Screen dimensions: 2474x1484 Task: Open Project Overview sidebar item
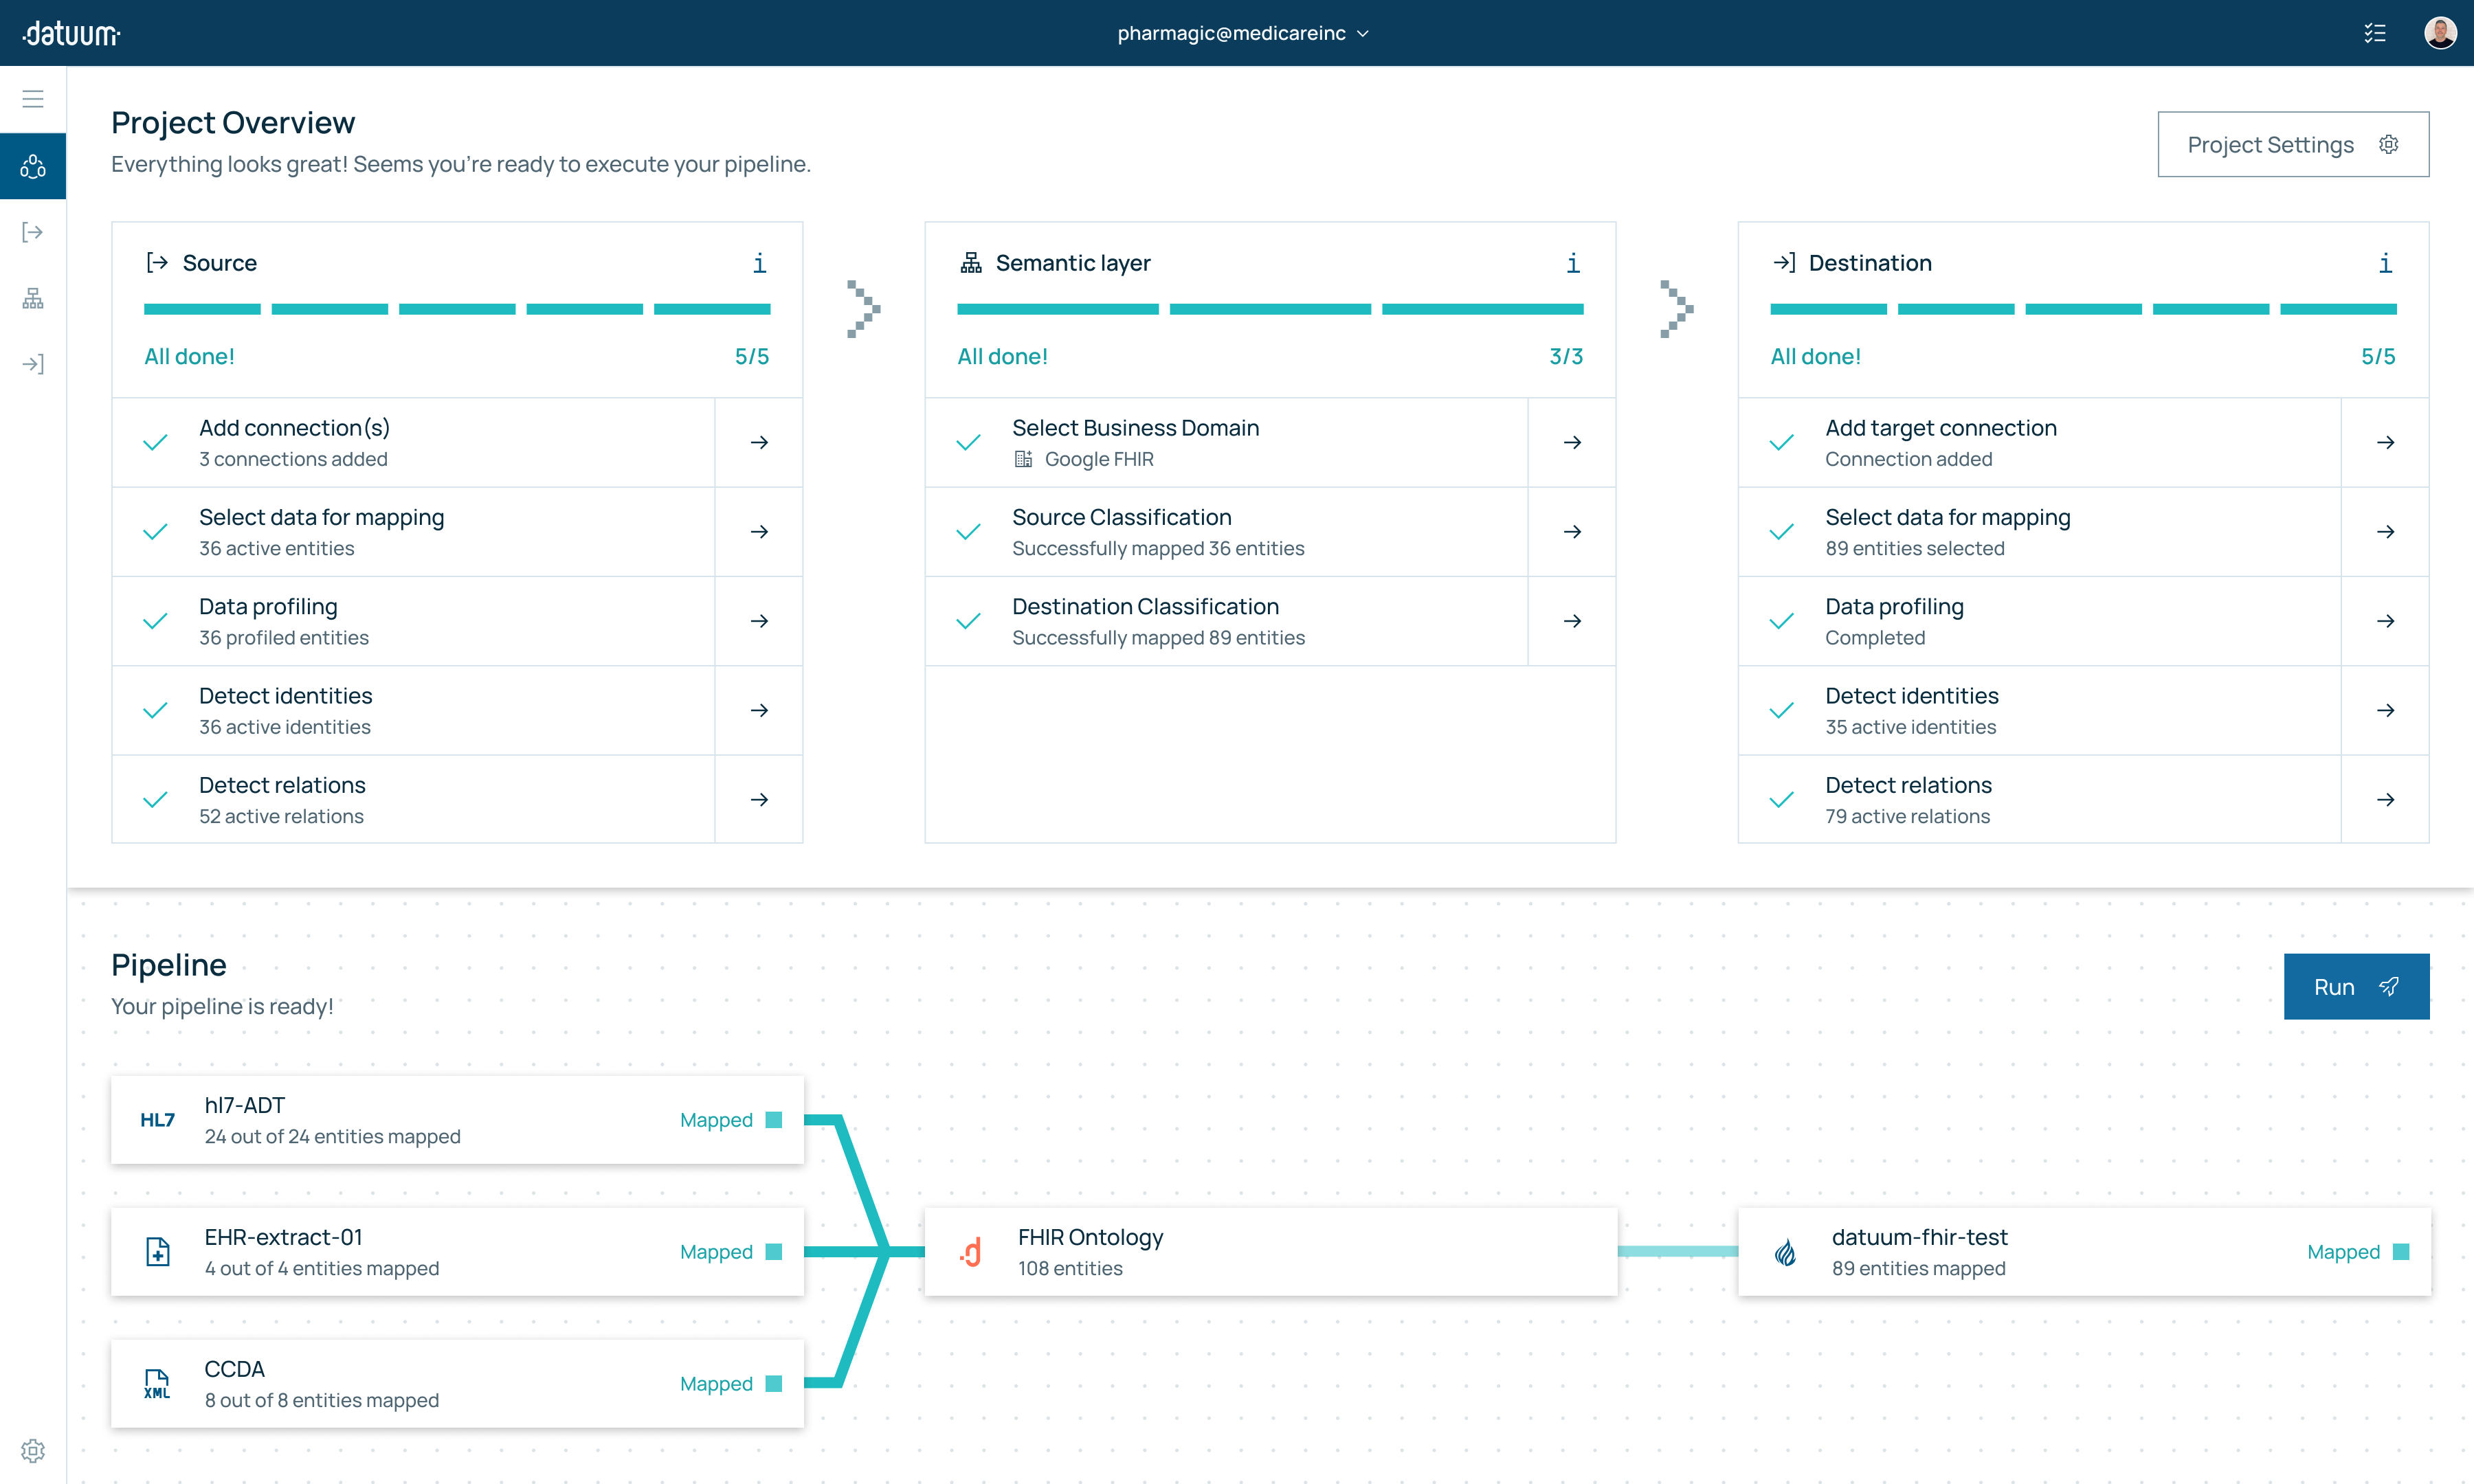[x=33, y=166]
